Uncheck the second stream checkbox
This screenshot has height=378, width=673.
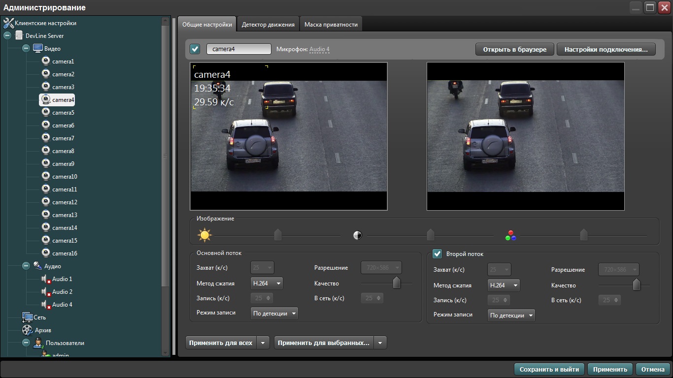pos(437,254)
